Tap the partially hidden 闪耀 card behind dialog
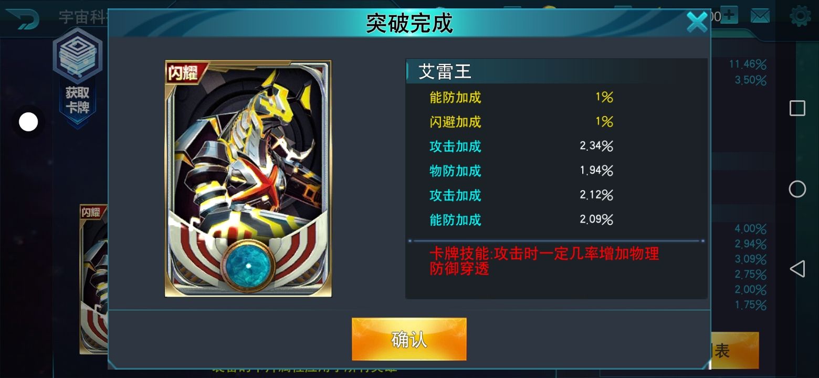The image size is (819, 378). coord(94,279)
